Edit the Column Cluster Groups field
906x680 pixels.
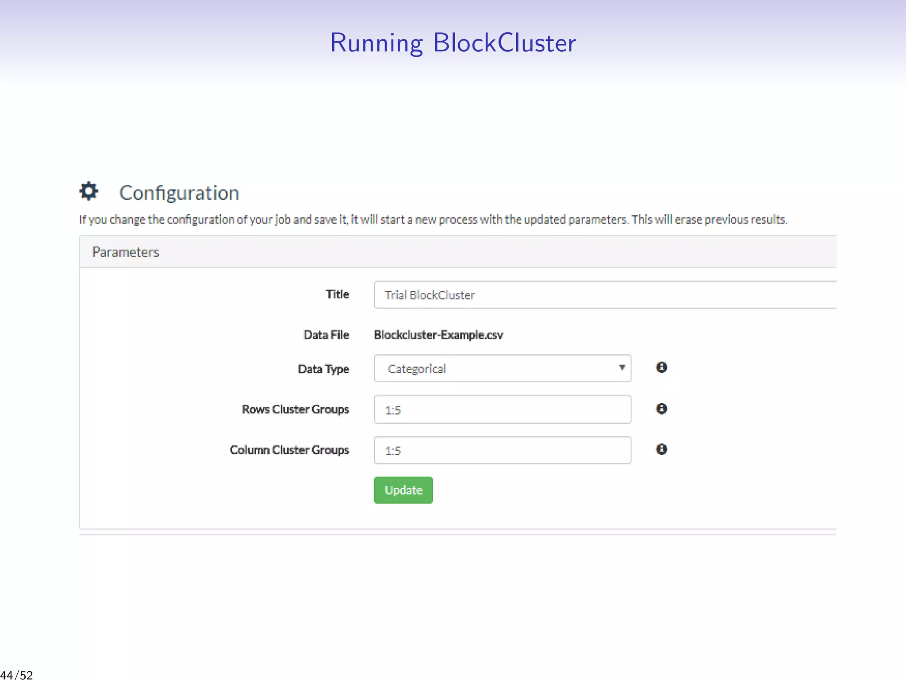[503, 450]
